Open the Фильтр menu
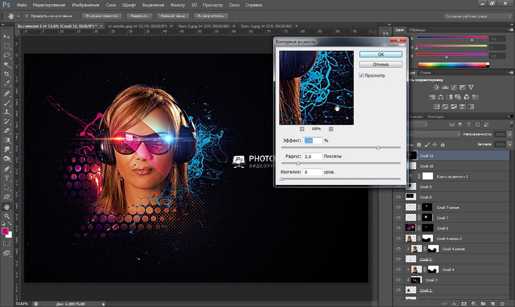Image resolution: width=515 pixels, height=307 pixels. click(x=177, y=5)
